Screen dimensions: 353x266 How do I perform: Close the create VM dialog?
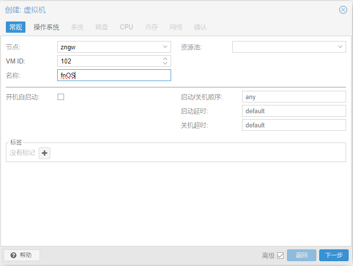pos(343,10)
